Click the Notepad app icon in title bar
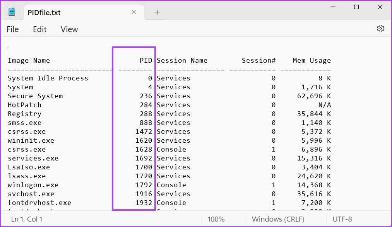This screenshot has height=227, width=392. (x=12, y=12)
